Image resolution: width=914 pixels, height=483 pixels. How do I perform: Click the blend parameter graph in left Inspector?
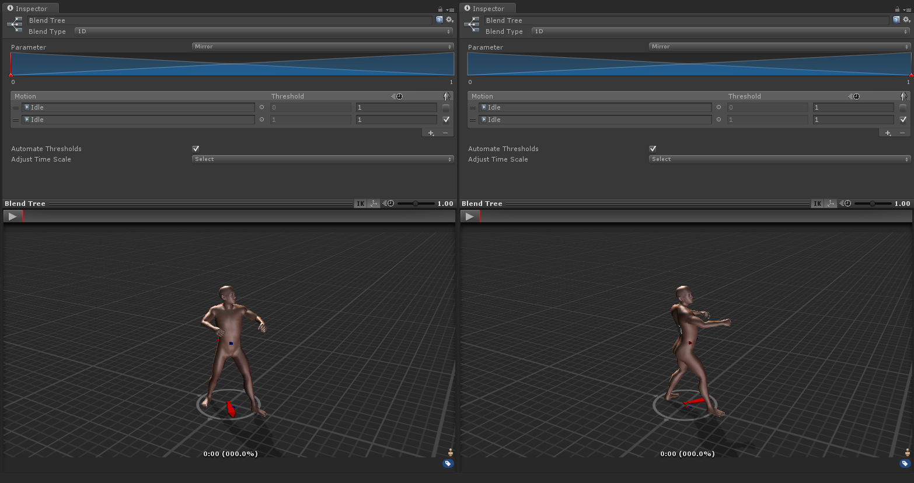(x=232, y=64)
